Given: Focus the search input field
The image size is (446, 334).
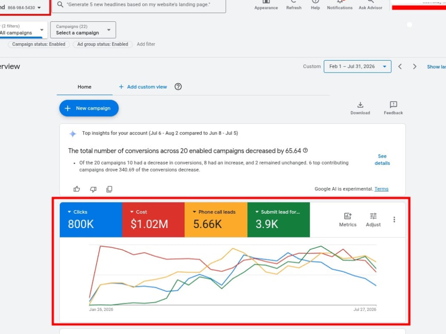Looking at the screenshot, I should tap(139, 4).
